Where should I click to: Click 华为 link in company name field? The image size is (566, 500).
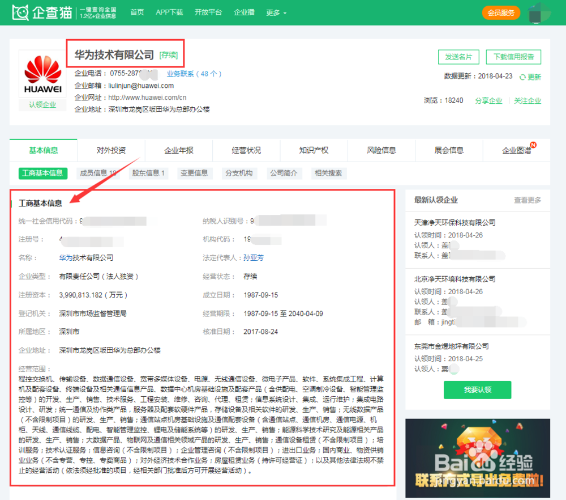[x=66, y=258]
